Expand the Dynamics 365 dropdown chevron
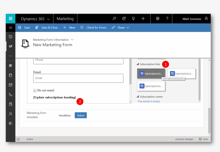This screenshot has width=220, height=152. [x=48, y=19]
